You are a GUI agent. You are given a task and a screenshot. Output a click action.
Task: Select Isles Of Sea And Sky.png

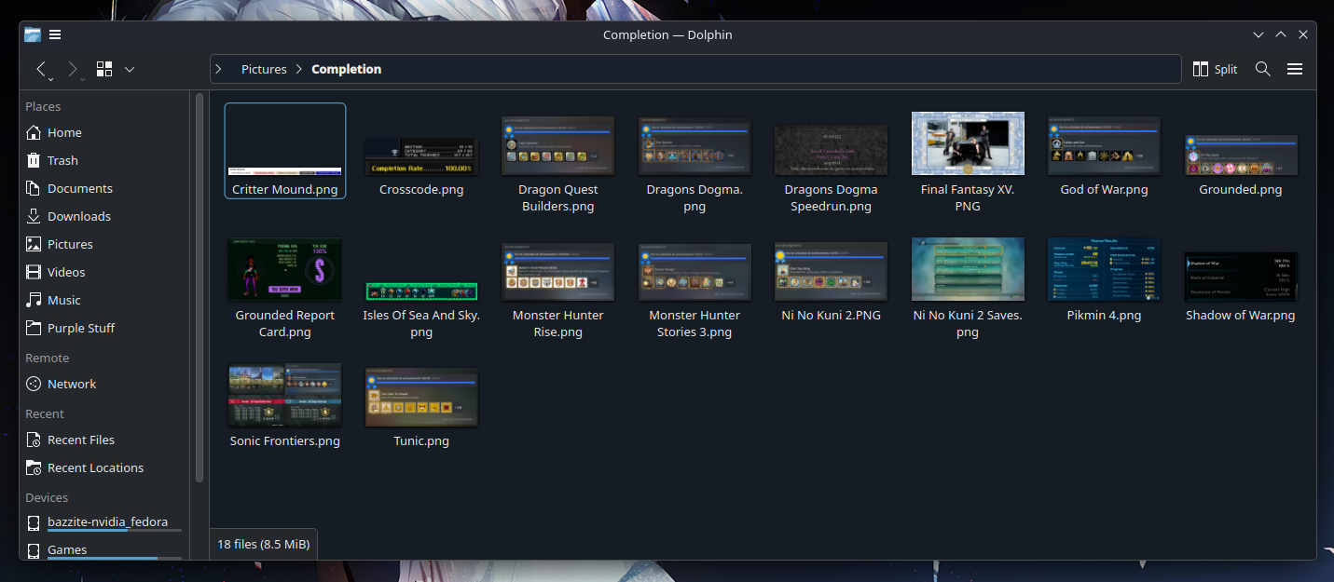(x=421, y=291)
